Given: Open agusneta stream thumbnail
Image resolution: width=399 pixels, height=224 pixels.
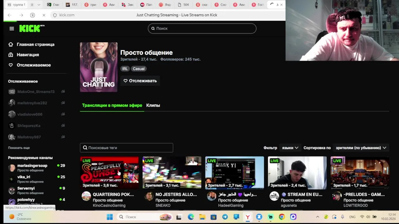Looking at the screenshot, I should point(297,173).
